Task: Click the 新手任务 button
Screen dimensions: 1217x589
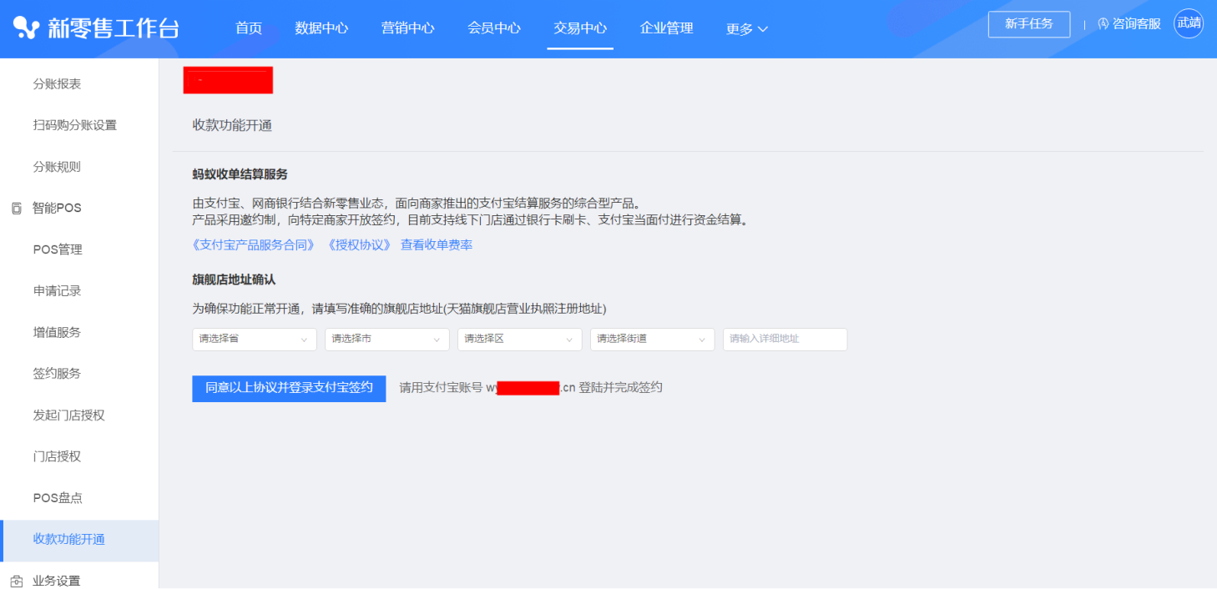Action: [x=1028, y=24]
